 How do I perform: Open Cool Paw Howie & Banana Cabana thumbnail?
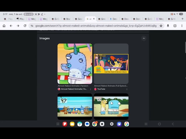pyautogui.click(x=111, y=64)
